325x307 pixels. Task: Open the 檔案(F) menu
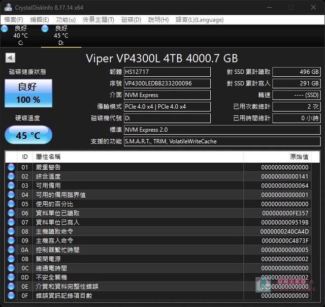click(x=14, y=19)
